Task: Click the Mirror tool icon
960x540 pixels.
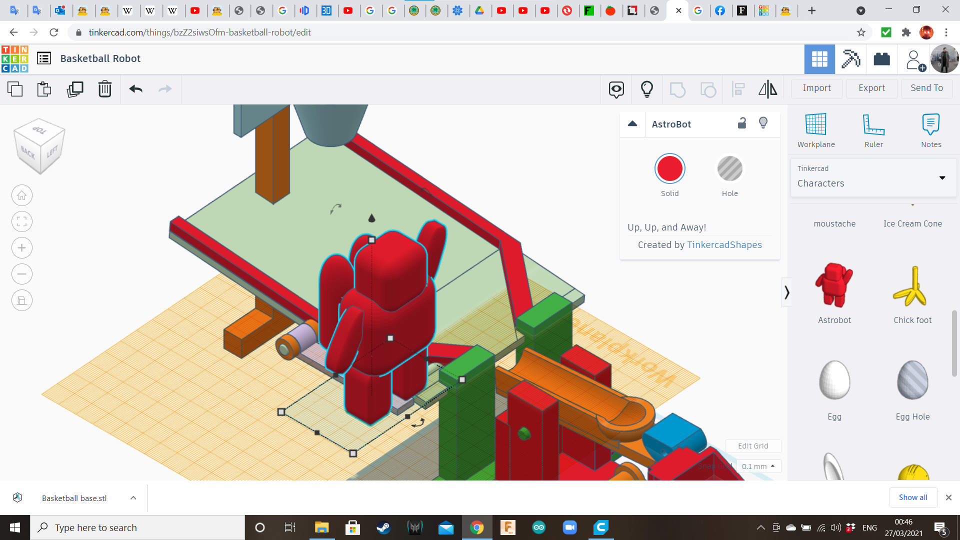Action: 767,89
